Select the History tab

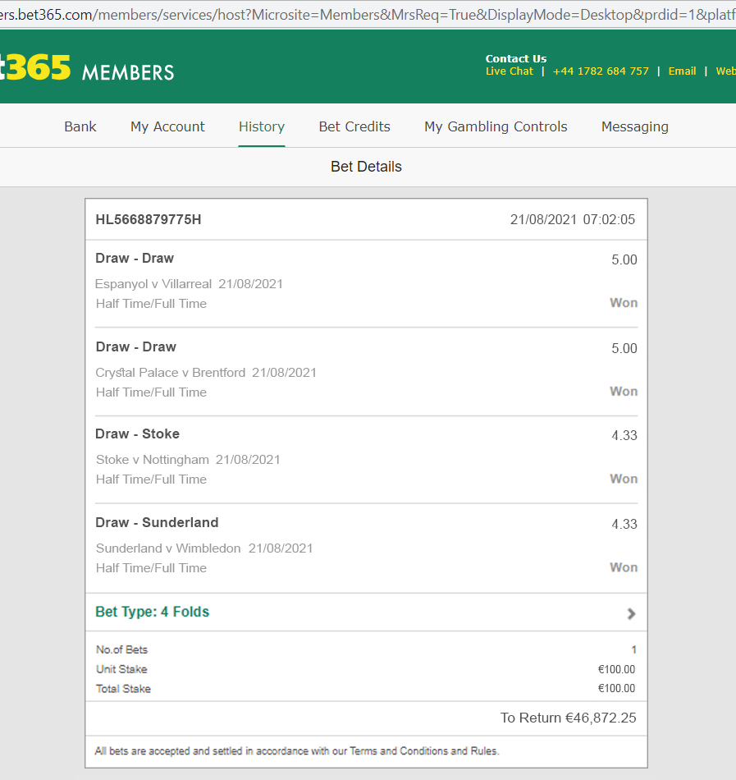[x=262, y=126]
